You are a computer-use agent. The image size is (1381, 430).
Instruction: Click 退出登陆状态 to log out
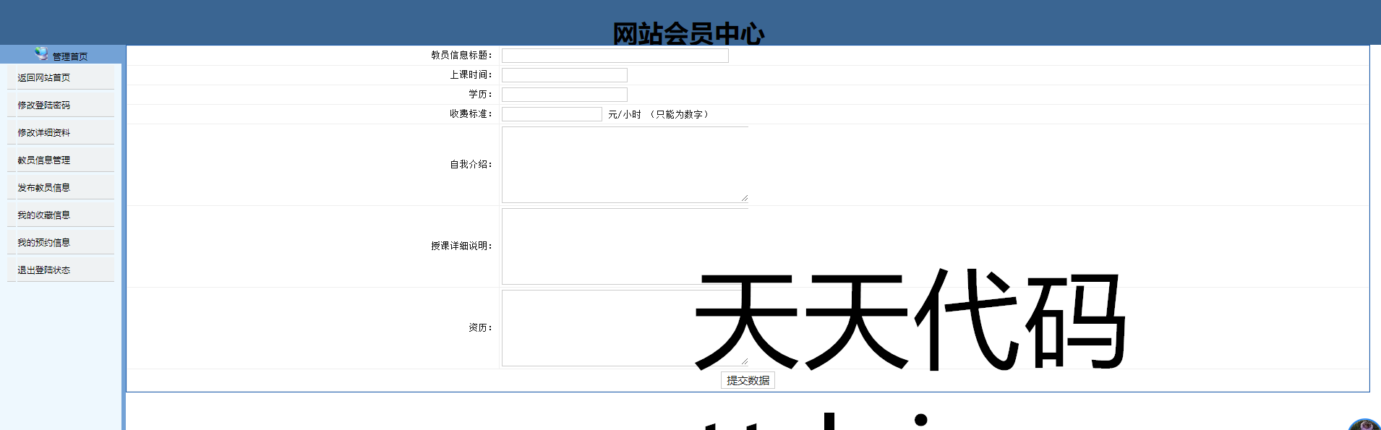point(44,270)
